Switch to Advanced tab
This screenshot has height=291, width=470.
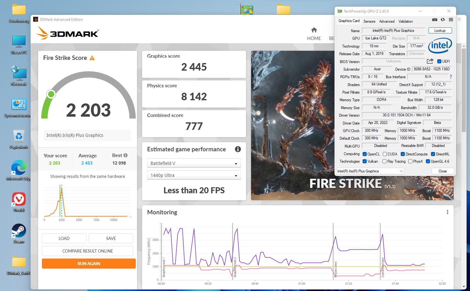387,21
